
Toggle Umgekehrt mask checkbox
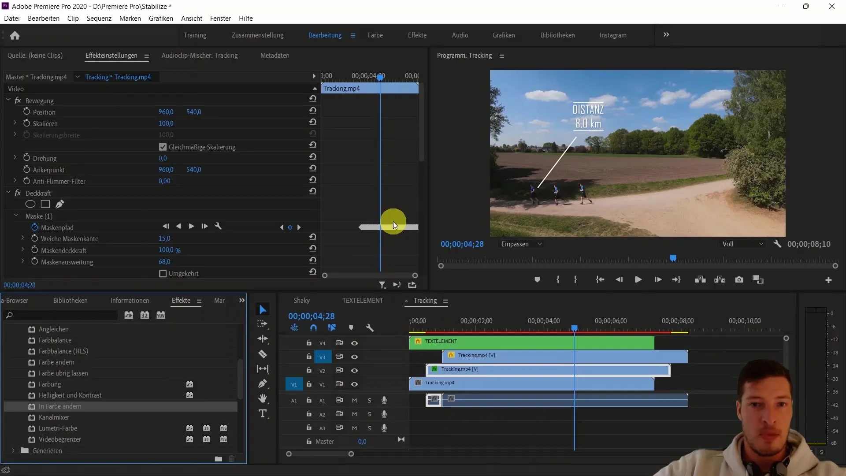(163, 273)
